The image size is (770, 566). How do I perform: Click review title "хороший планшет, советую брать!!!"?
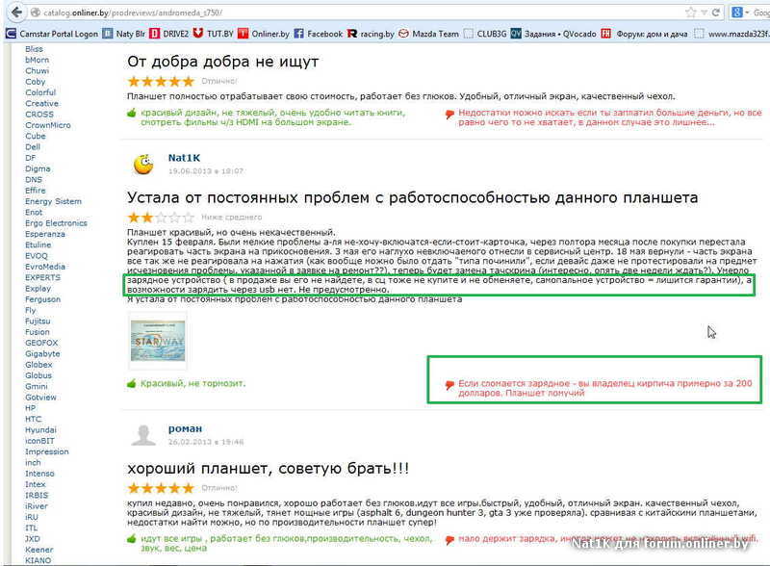click(x=269, y=468)
